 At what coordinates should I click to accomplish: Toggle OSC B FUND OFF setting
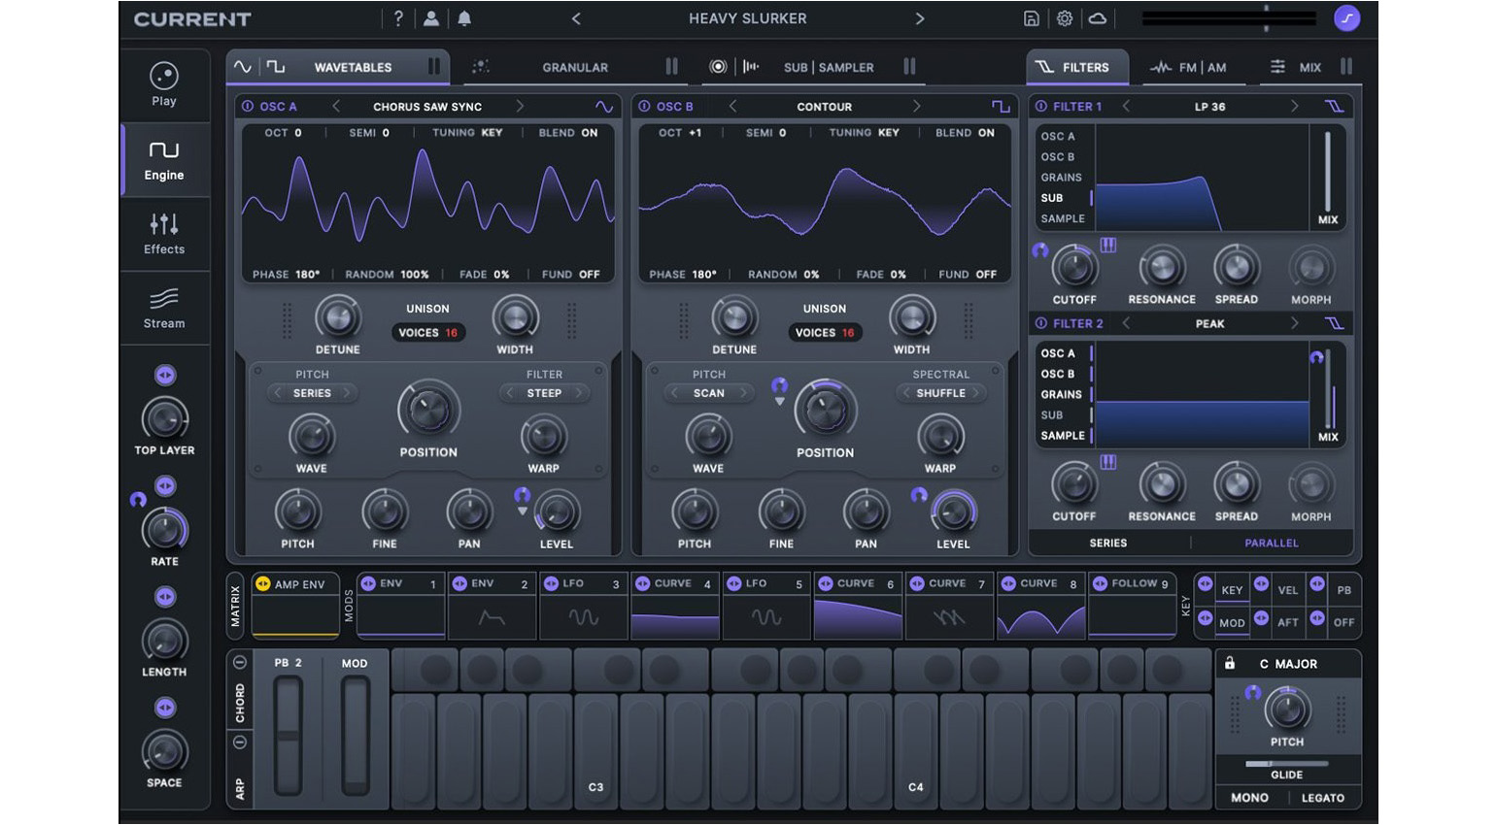pos(968,275)
